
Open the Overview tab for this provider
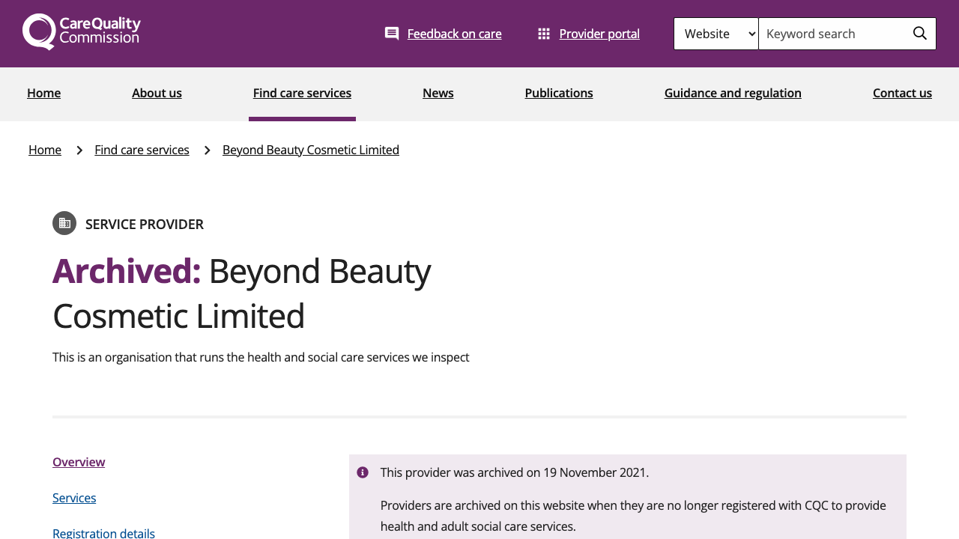click(79, 462)
